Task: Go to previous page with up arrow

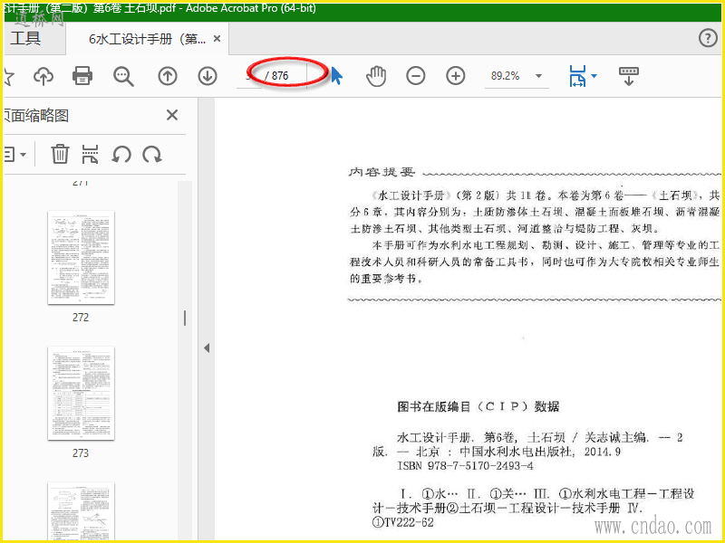Action: tap(168, 76)
